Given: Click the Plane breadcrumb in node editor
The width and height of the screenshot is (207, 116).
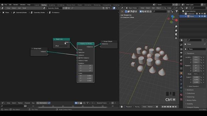Looking at the screenshot, I should [x=7, y=13].
